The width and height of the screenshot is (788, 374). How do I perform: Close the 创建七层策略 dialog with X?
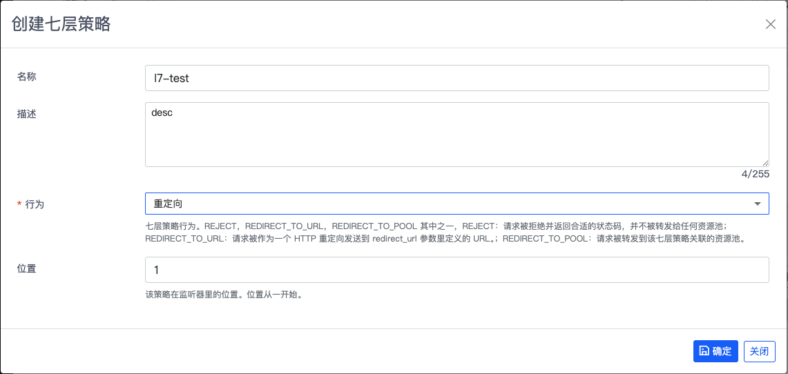point(771,24)
